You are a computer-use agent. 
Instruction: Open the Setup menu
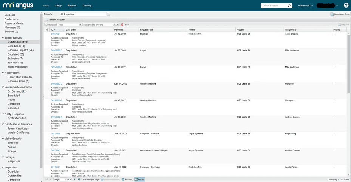(x=58, y=6)
